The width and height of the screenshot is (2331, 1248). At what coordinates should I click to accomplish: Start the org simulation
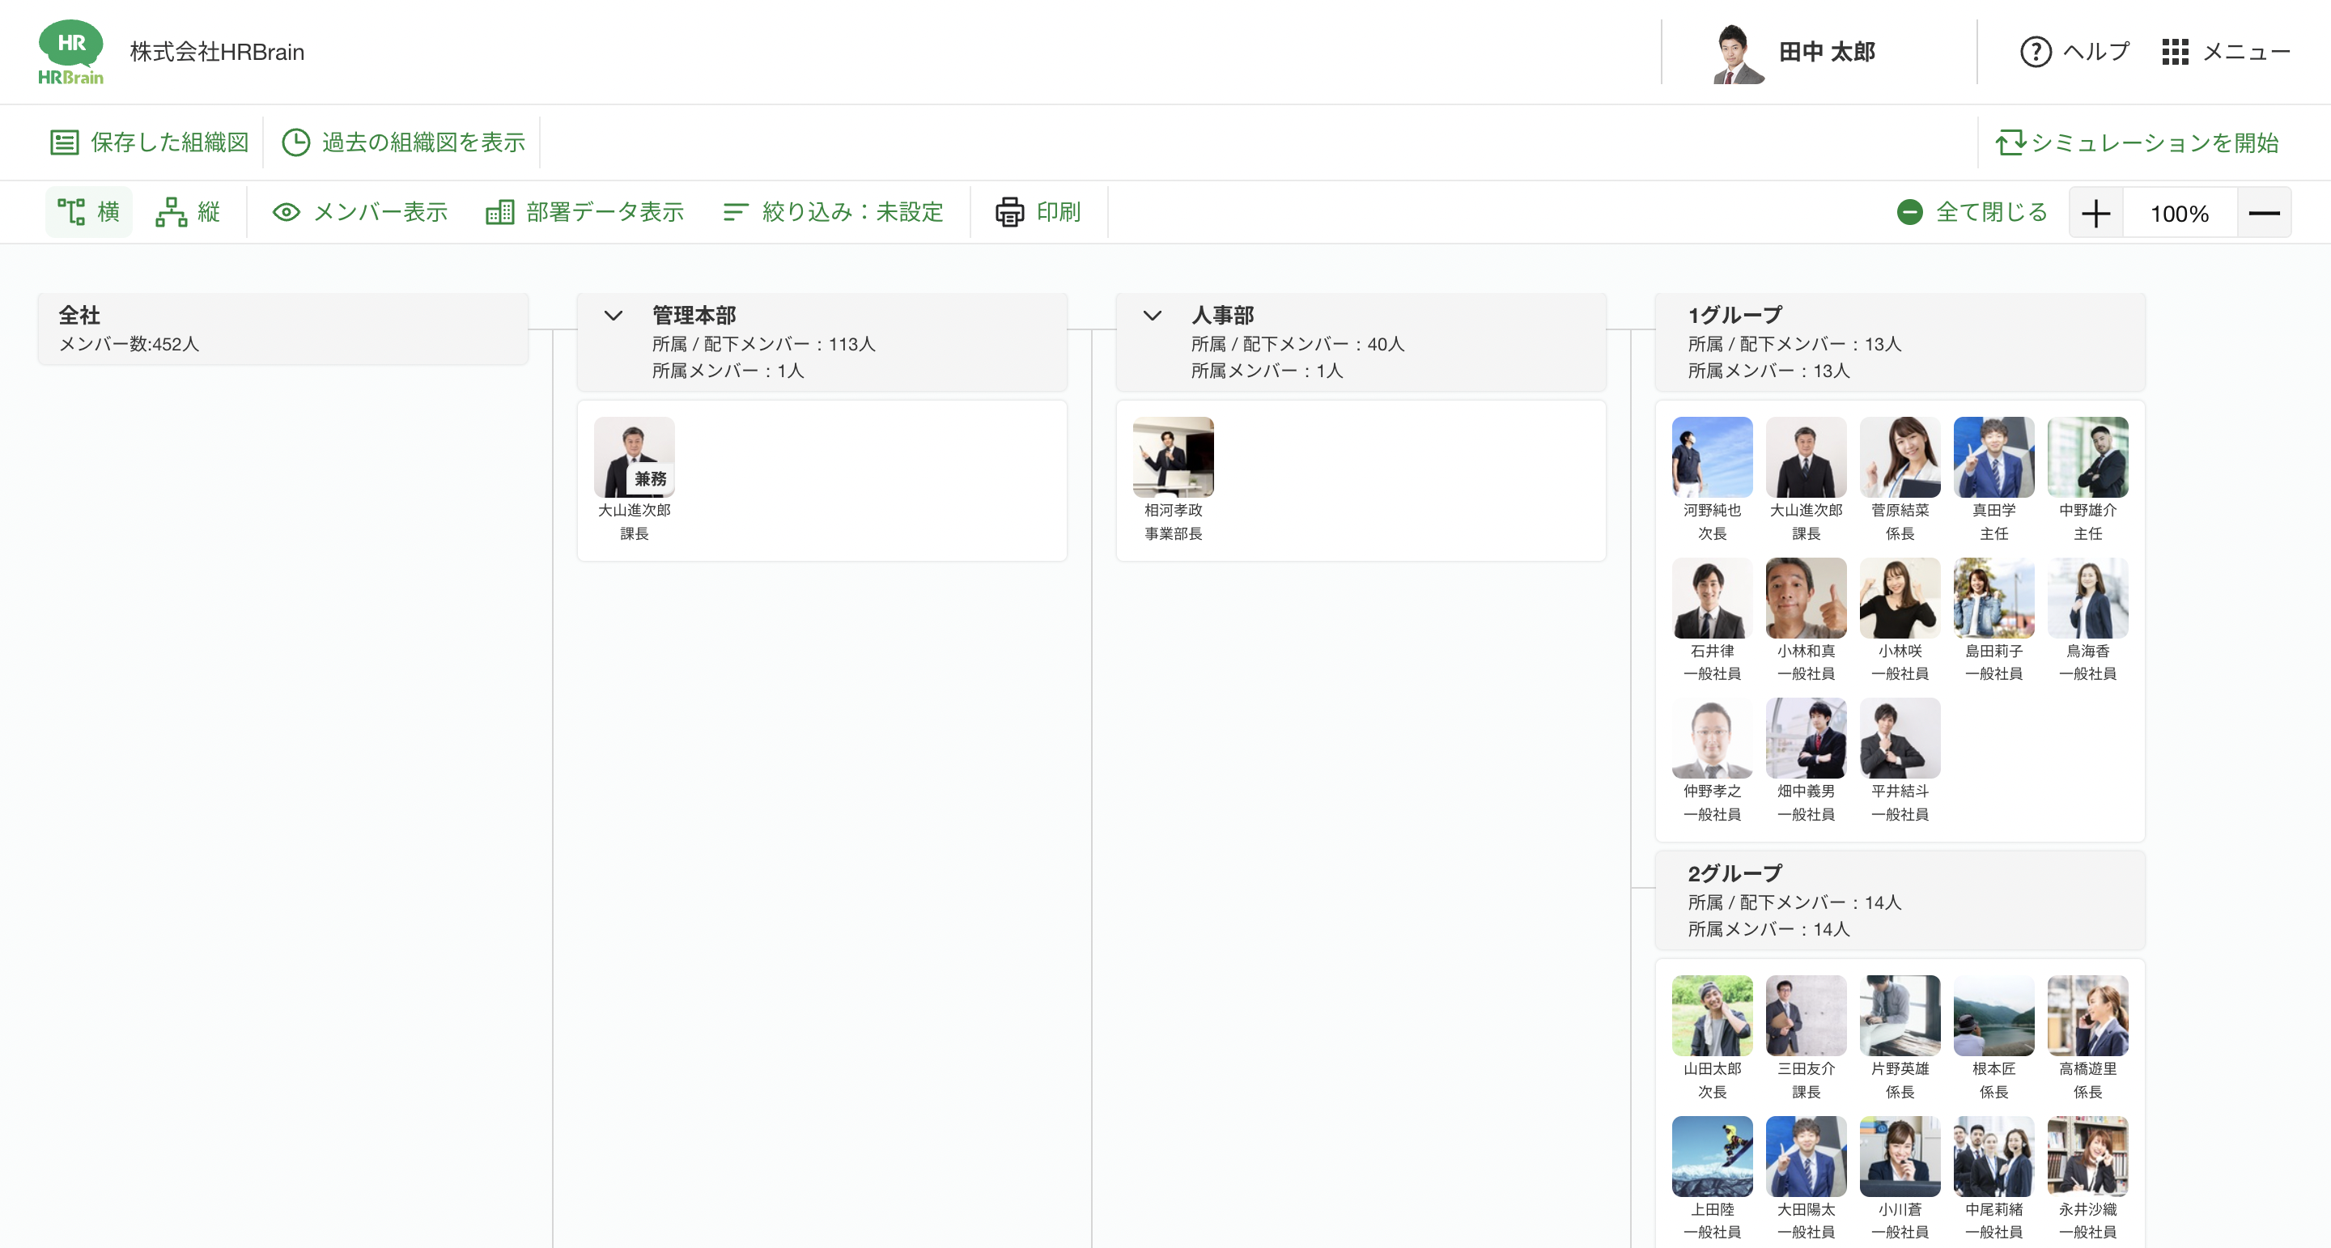point(2137,142)
